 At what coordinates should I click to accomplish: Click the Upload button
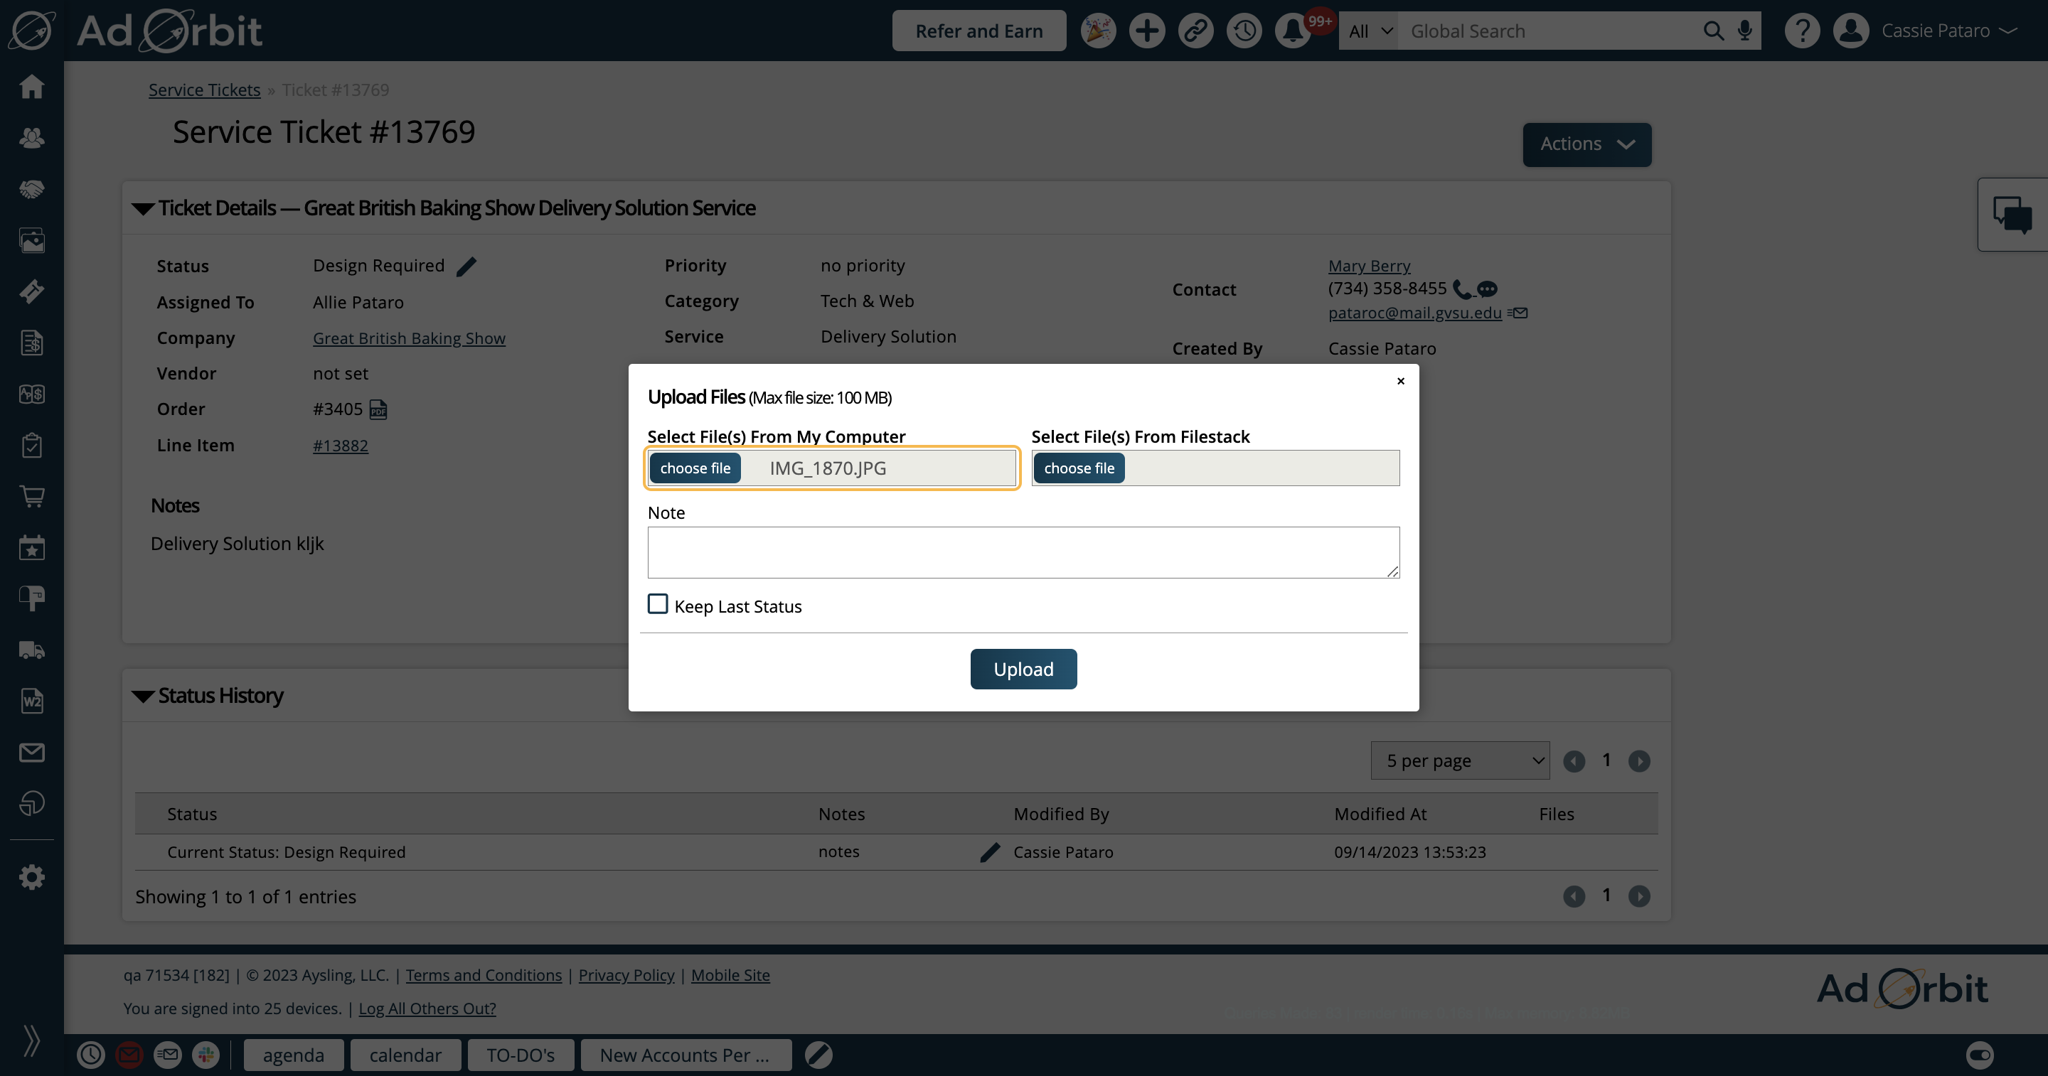[1023, 668]
